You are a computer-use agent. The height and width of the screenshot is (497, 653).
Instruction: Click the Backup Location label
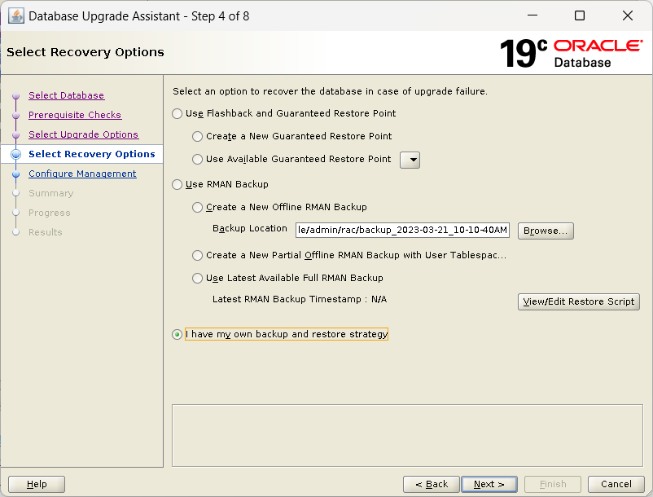pyautogui.click(x=249, y=228)
